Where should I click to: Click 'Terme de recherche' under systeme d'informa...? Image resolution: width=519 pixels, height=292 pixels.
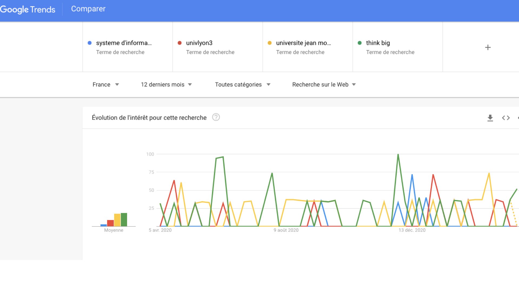point(120,52)
